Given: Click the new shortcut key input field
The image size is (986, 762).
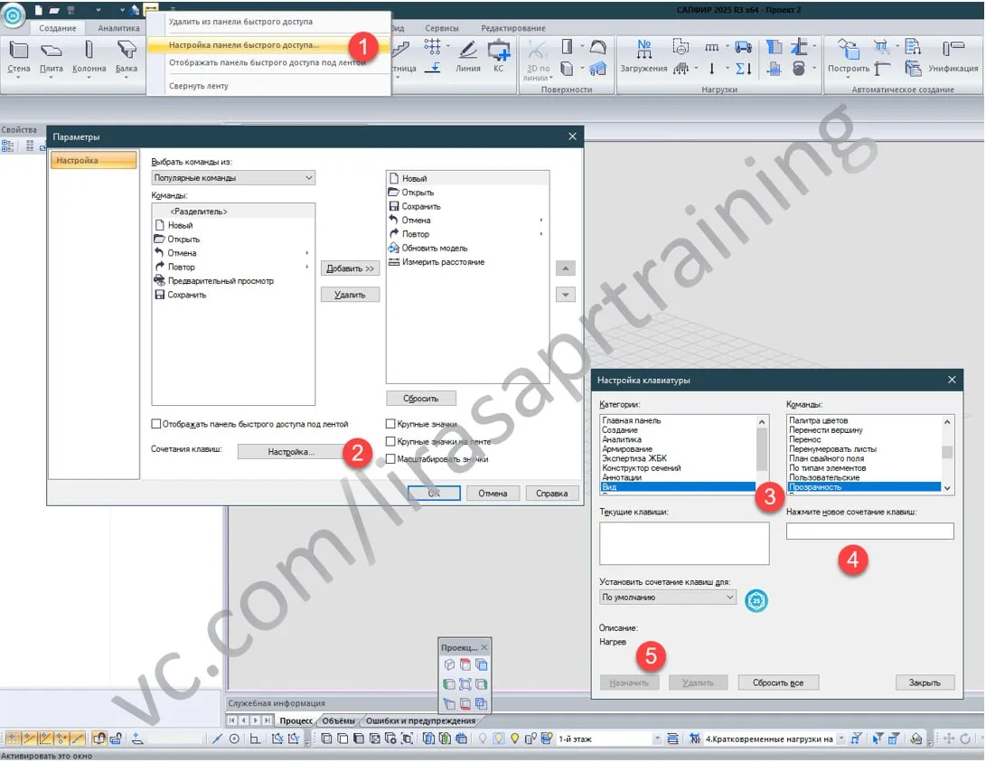Looking at the screenshot, I should tap(869, 532).
